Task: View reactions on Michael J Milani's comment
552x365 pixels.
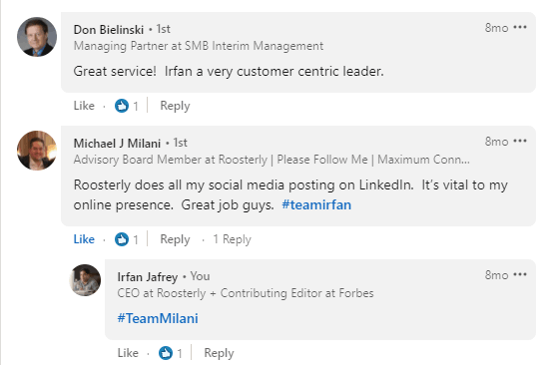Action: (x=127, y=239)
